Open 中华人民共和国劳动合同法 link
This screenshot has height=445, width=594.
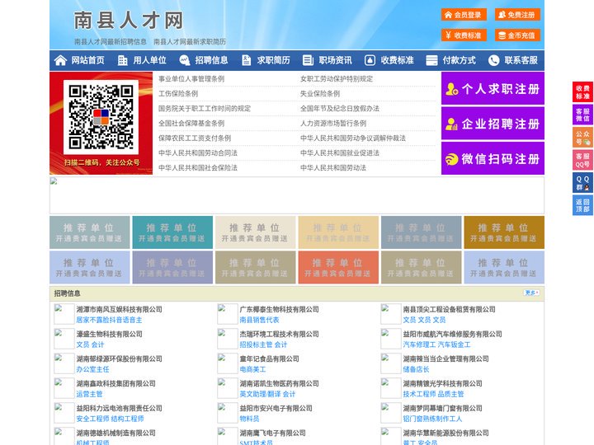198,153
